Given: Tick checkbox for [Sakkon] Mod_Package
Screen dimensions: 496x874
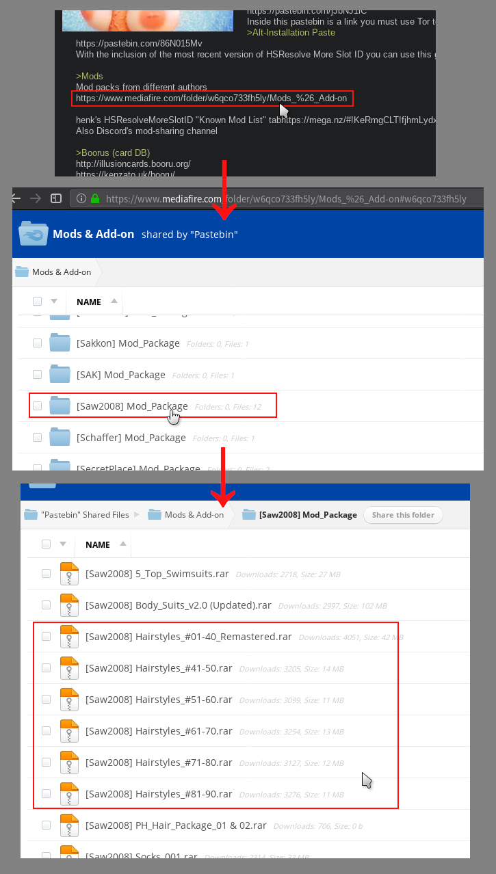Looking at the screenshot, I should click(38, 343).
